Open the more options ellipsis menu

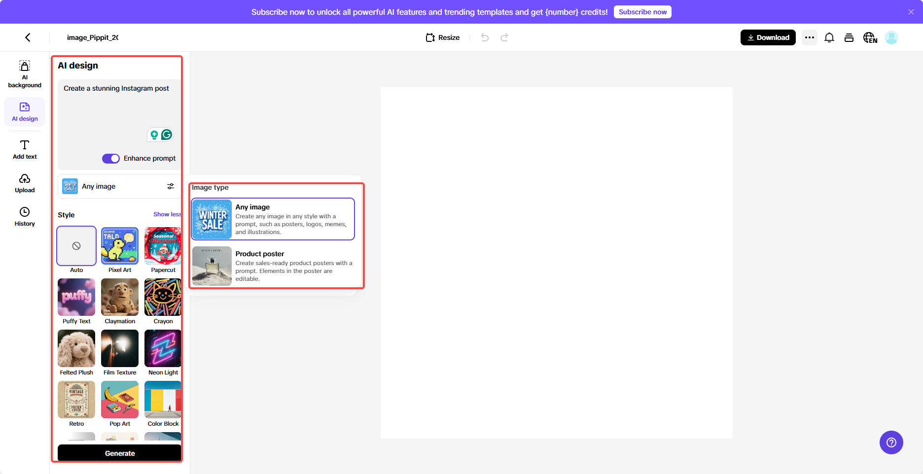tap(810, 37)
